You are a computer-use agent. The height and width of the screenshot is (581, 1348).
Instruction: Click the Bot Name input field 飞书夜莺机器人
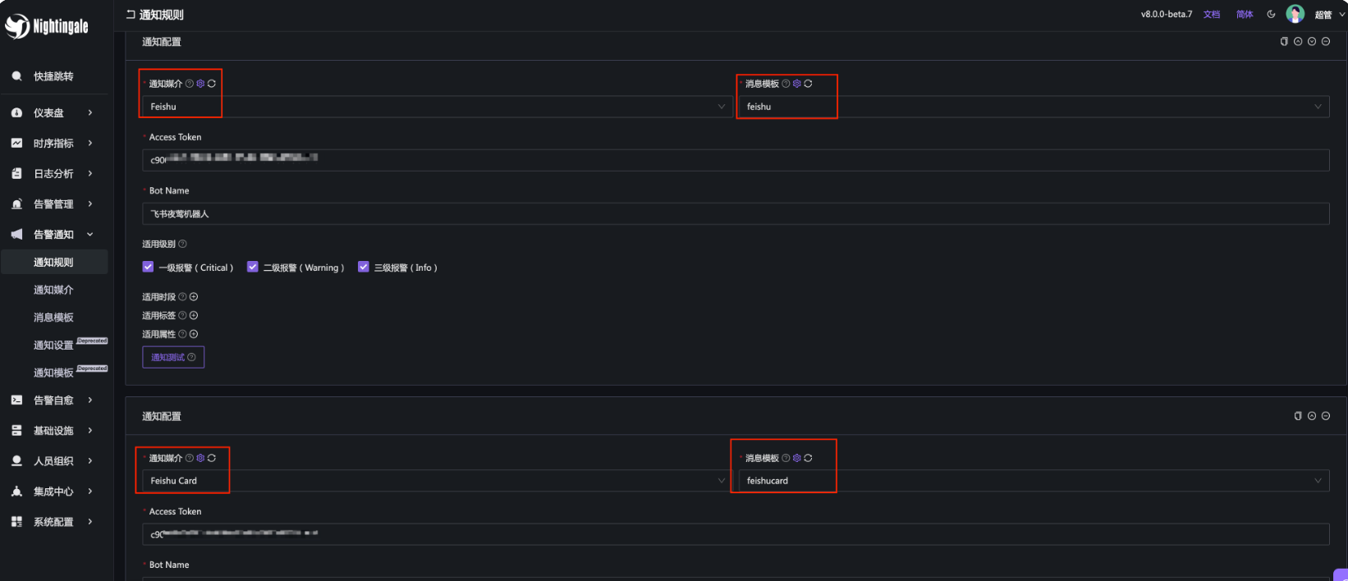(x=736, y=214)
